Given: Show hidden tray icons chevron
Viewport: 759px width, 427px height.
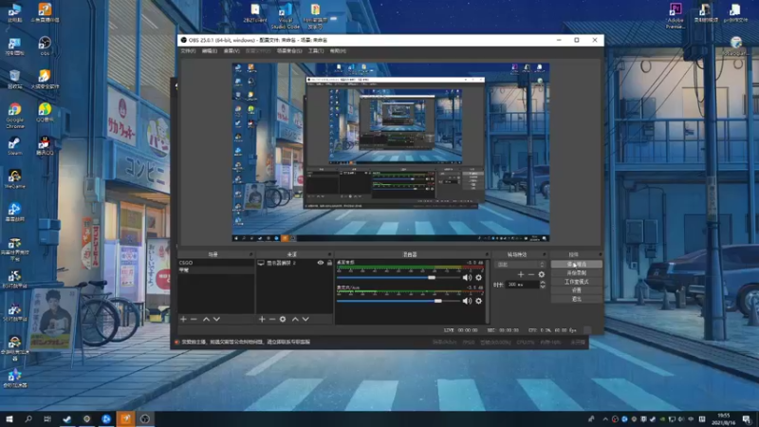Looking at the screenshot, I should pyautogui.click(x=605, y=418).
